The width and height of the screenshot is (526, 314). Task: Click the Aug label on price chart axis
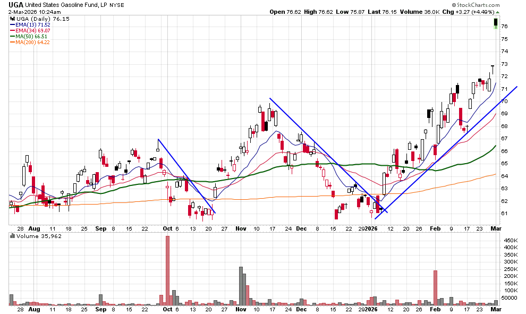tap(34, 228)
